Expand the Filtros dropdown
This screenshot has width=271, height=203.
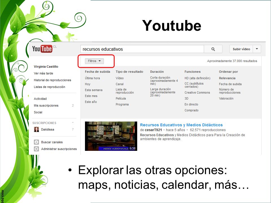[x=94, y=61]
